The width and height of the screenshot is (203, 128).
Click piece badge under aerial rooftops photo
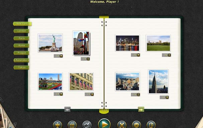pyautogui.click(x=135, y=95)
